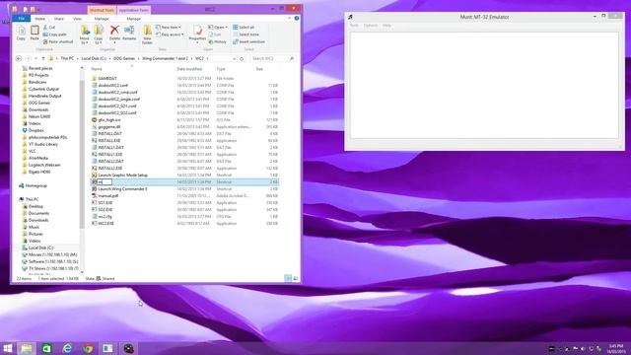Open Internet Explorer from the taskbar
The image size is (631, 355).
coord(67,348)
